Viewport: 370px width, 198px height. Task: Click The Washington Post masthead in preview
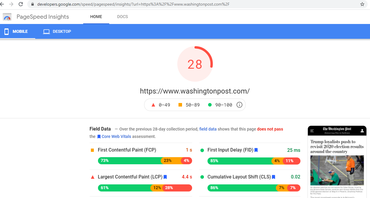[337, 129]
